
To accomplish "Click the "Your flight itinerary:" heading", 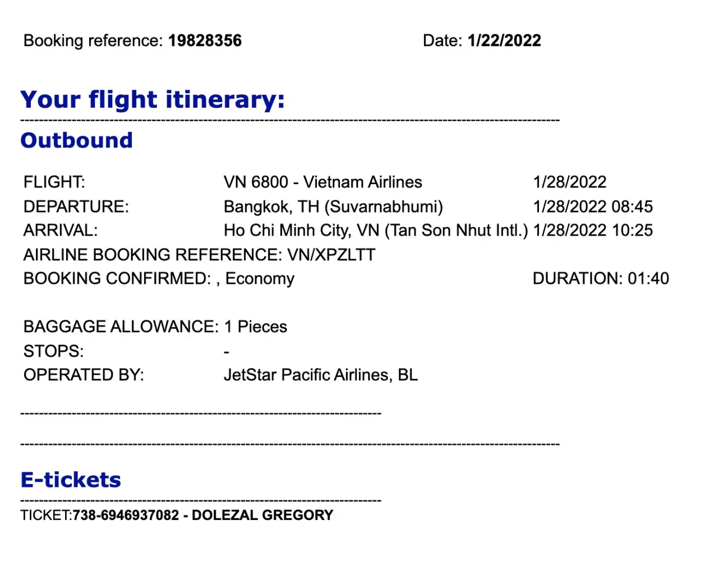I will tap(153, 100).
